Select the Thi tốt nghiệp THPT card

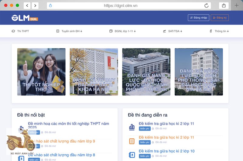(x=41, y=72)
